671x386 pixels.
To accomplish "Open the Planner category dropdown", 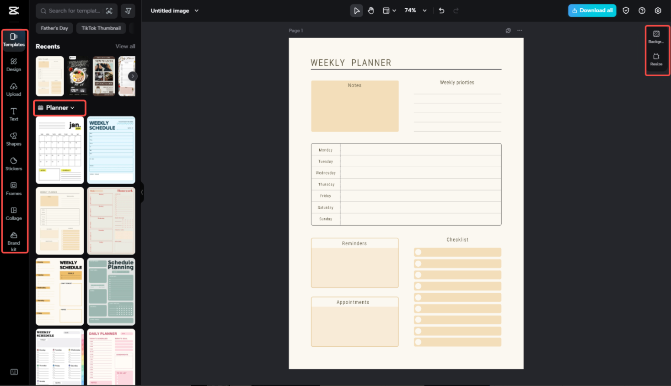I will click(x=59, y=107).
